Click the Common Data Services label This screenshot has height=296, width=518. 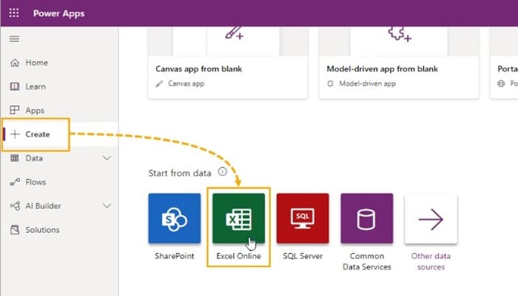coord(367,261)
